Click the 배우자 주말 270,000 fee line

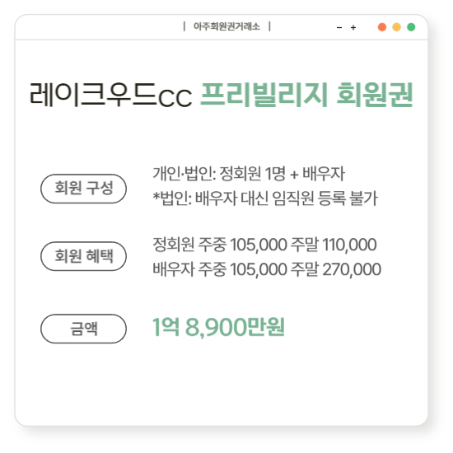pos(267,269)
